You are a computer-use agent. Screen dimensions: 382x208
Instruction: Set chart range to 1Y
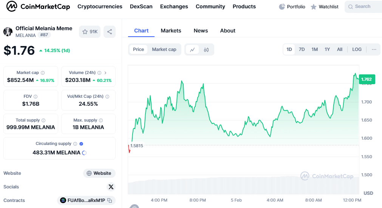pos(327,49)
